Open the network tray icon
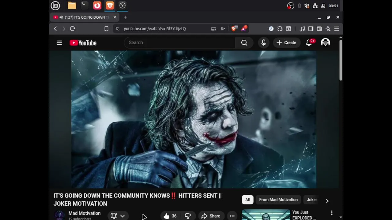The image size is (392, 220). coord(315,6)
